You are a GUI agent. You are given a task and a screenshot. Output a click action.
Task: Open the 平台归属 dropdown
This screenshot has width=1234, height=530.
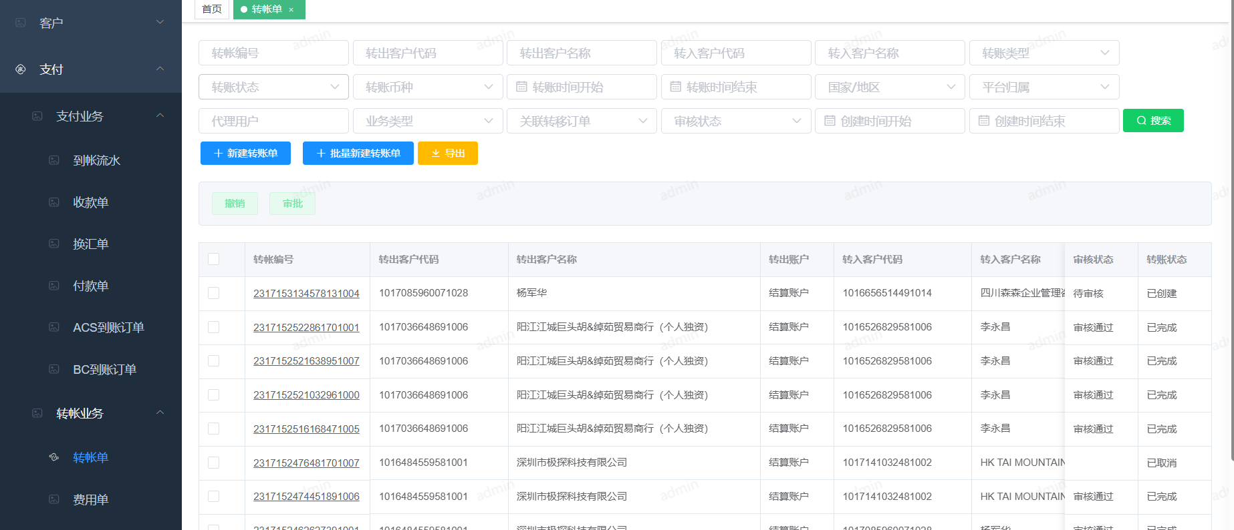[1044, 87]
